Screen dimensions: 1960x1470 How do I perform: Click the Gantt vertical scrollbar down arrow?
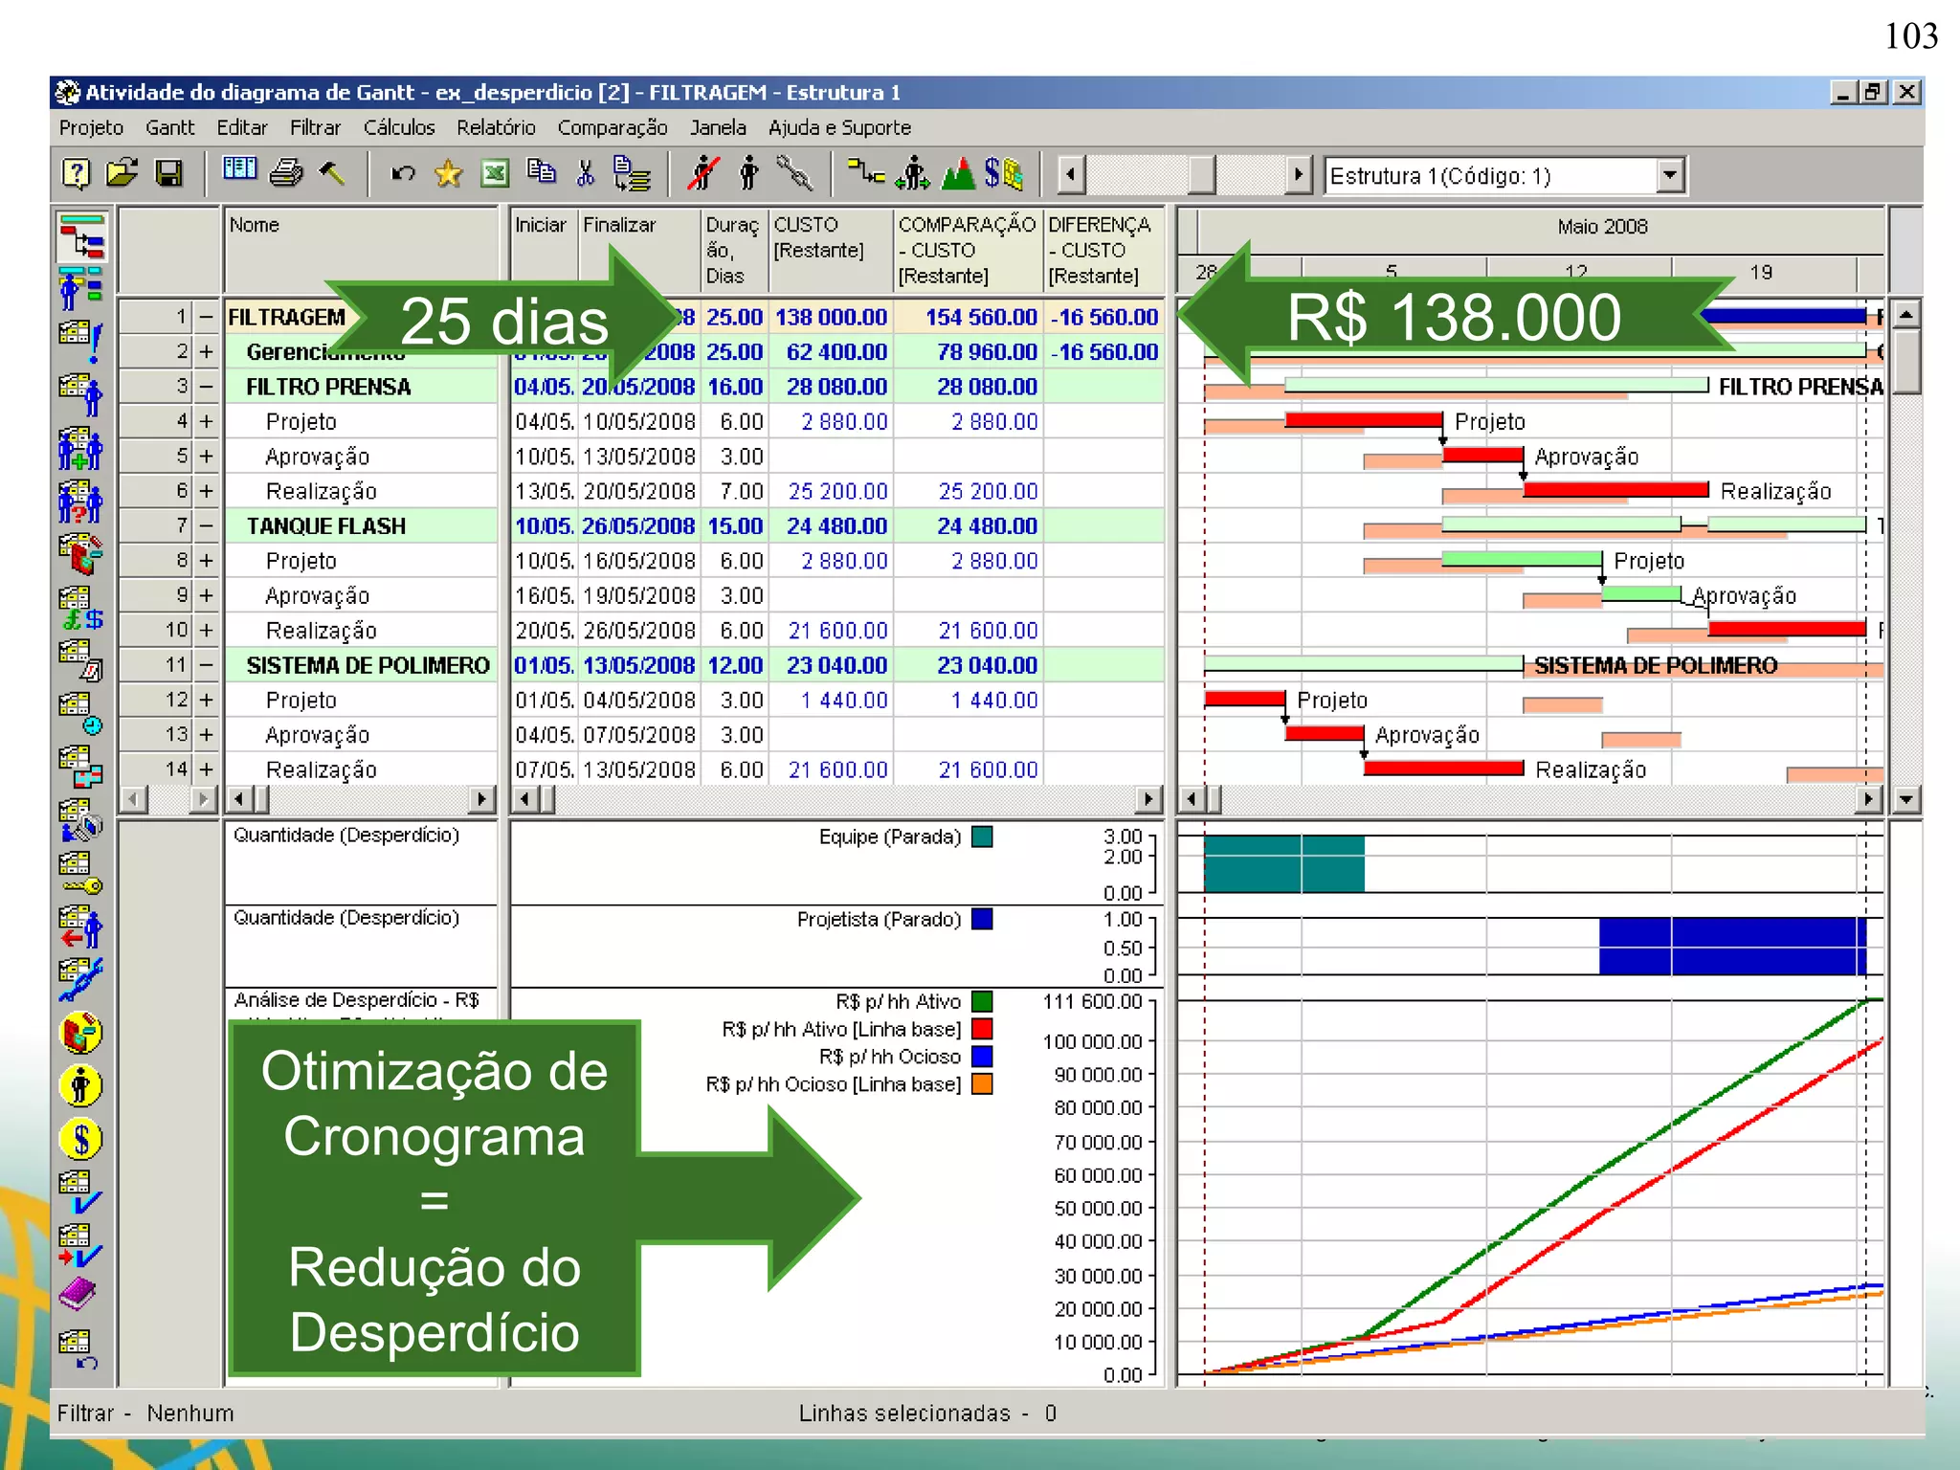tap(1906, 799)
